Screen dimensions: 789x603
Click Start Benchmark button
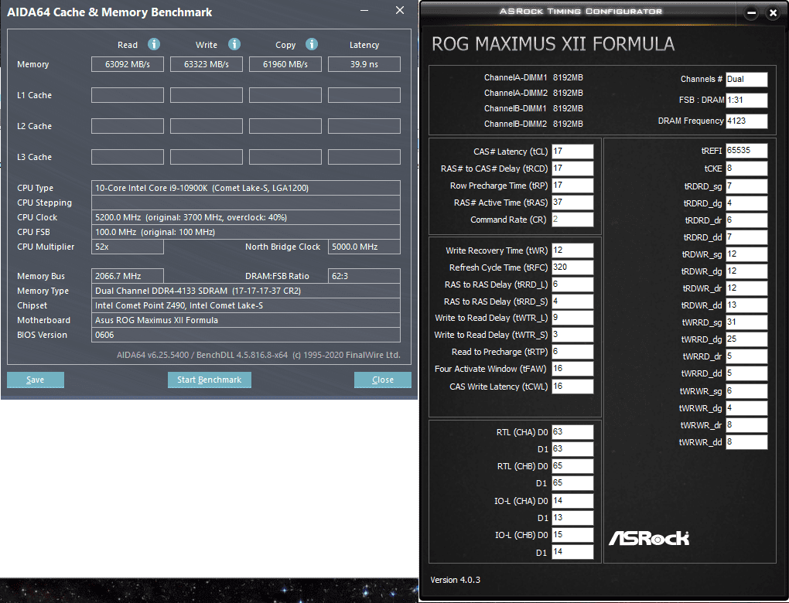coord(210,380)
